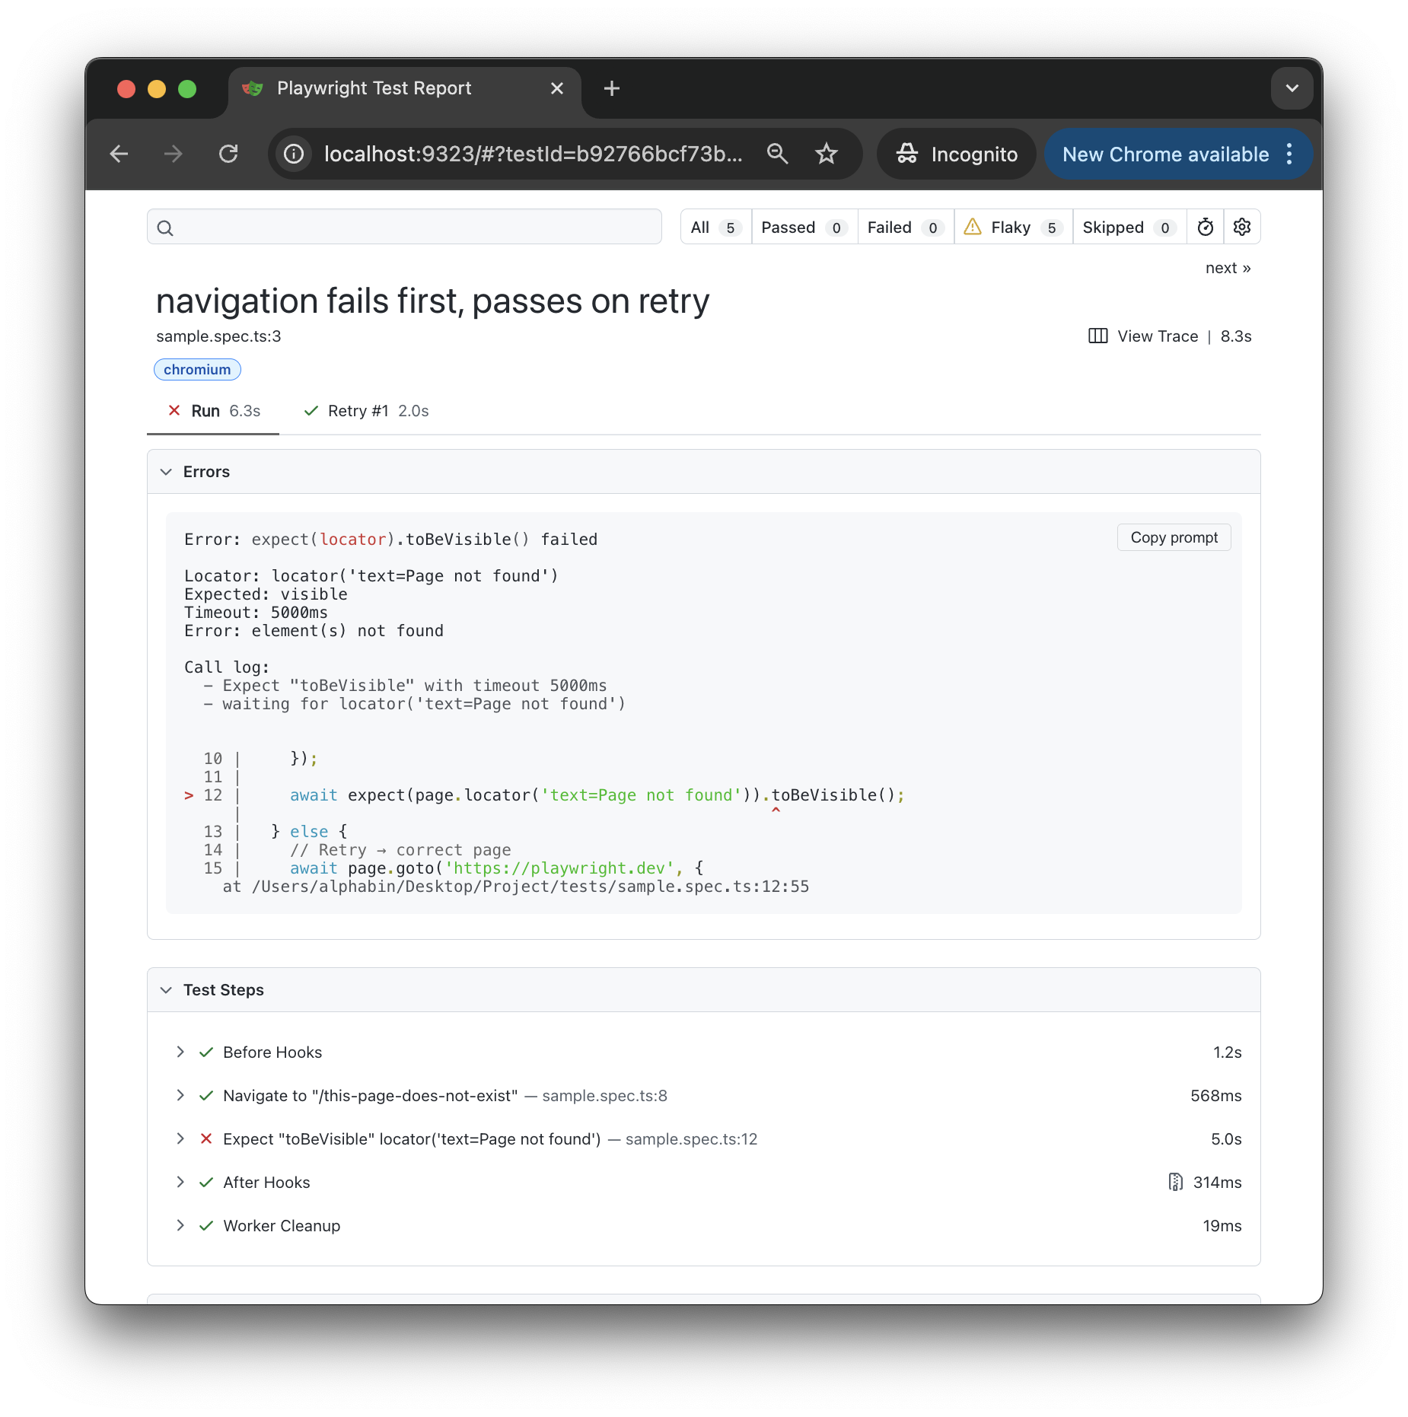The height and width of the screenshot is (1417, 1408).
Task: Click the speedboard stopwatch icon
Action: coord(1206,227)
